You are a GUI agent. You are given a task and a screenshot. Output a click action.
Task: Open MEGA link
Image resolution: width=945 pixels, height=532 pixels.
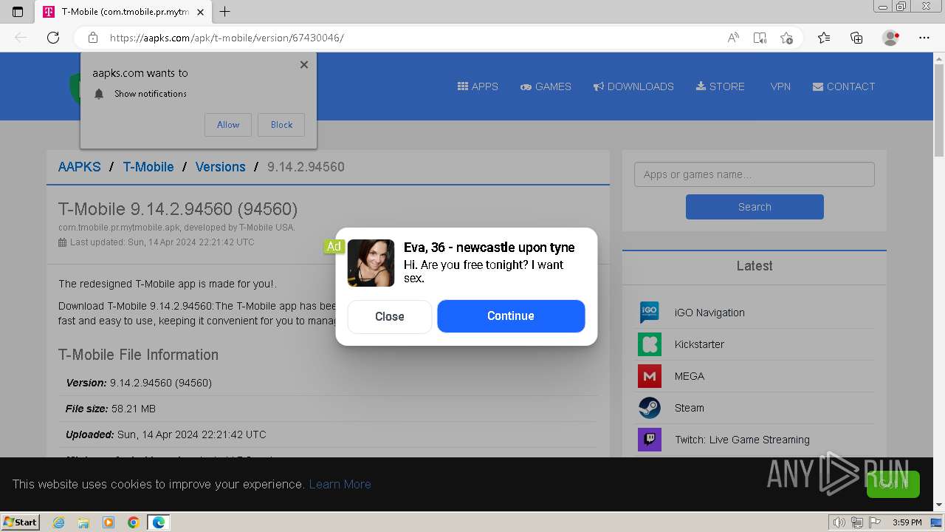[x=690, y=376]
